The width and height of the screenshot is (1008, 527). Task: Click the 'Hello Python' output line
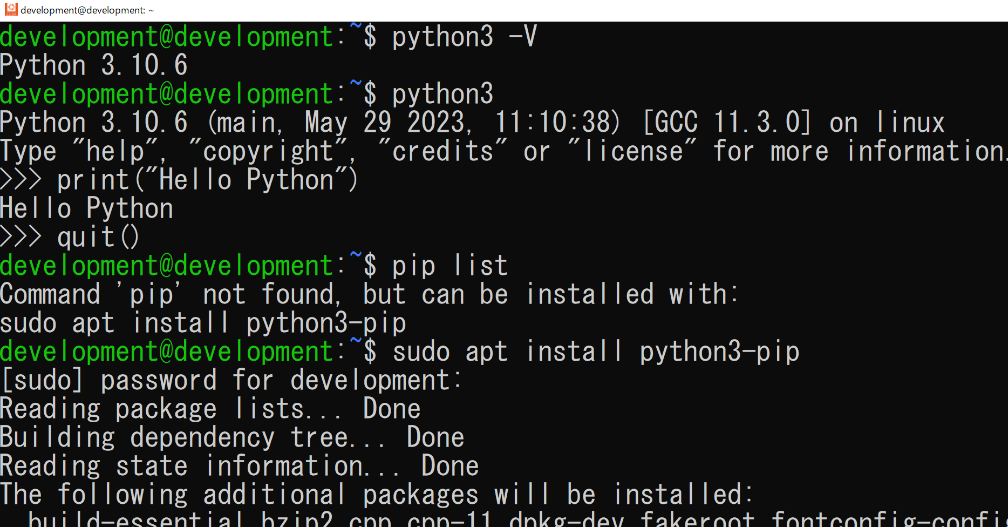[x=87, y=208]
